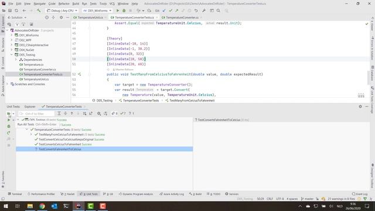Click the UTF-8 encoding in status bar
Image resolution: width=375 pixels, height=211 pixels.
[280, 199]
